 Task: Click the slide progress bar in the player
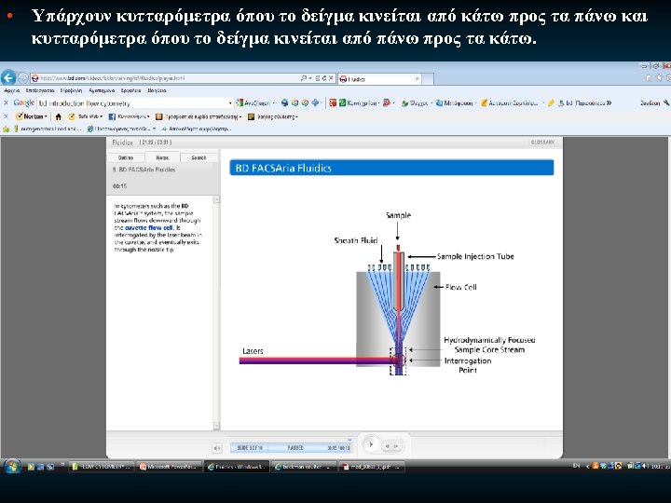(x=291, y=447)
